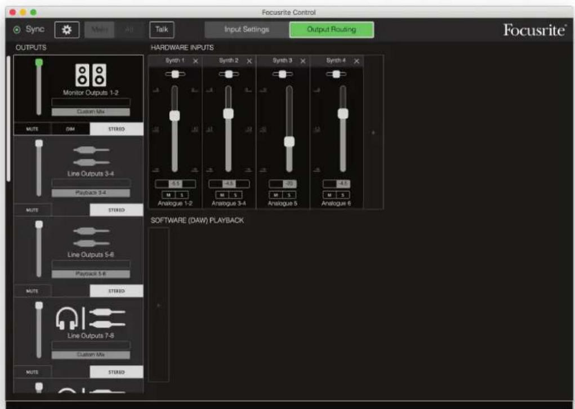
Task: Click the Synth 4 pan slider
Action: (336, 74)
